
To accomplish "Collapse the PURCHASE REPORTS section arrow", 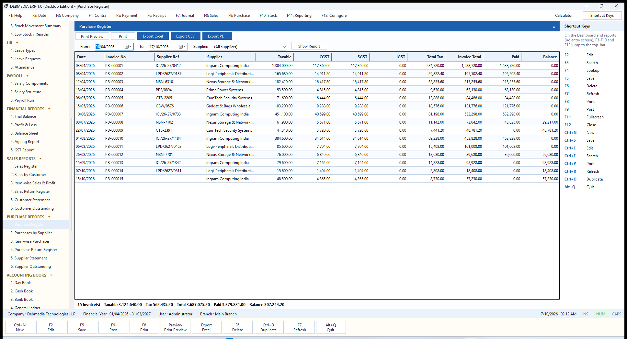I will point(49,217).
